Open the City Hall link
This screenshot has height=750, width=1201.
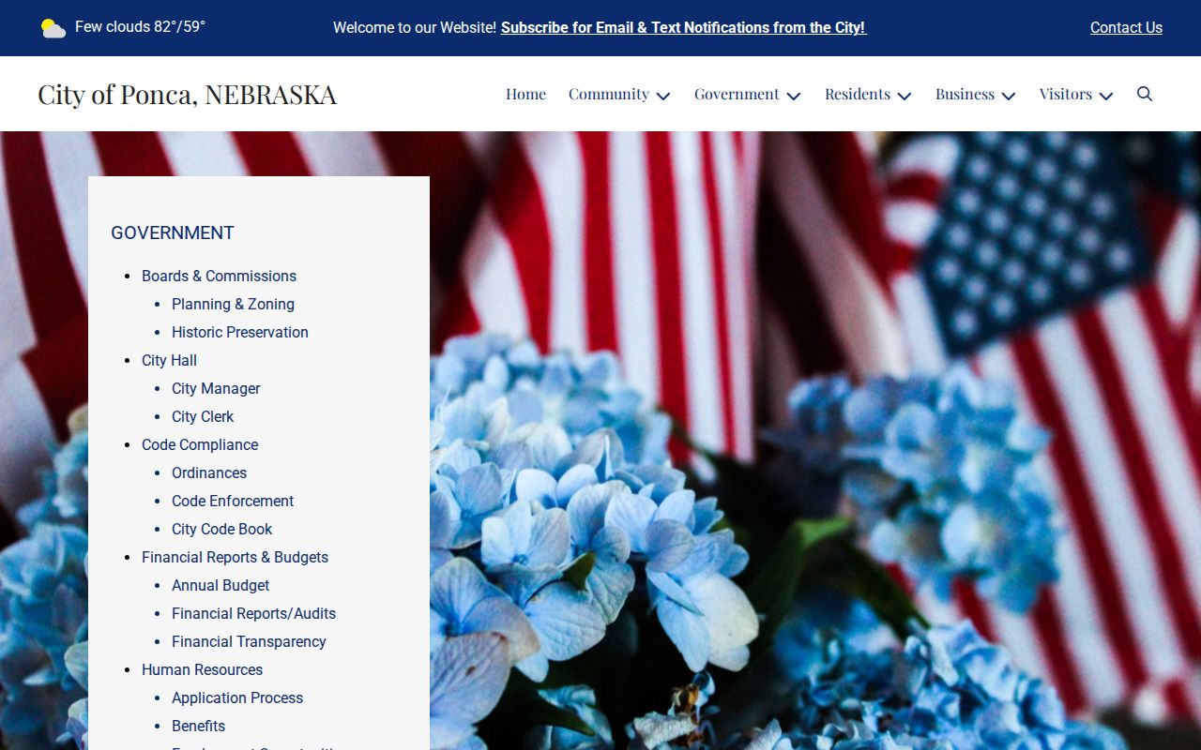[169, 360]
